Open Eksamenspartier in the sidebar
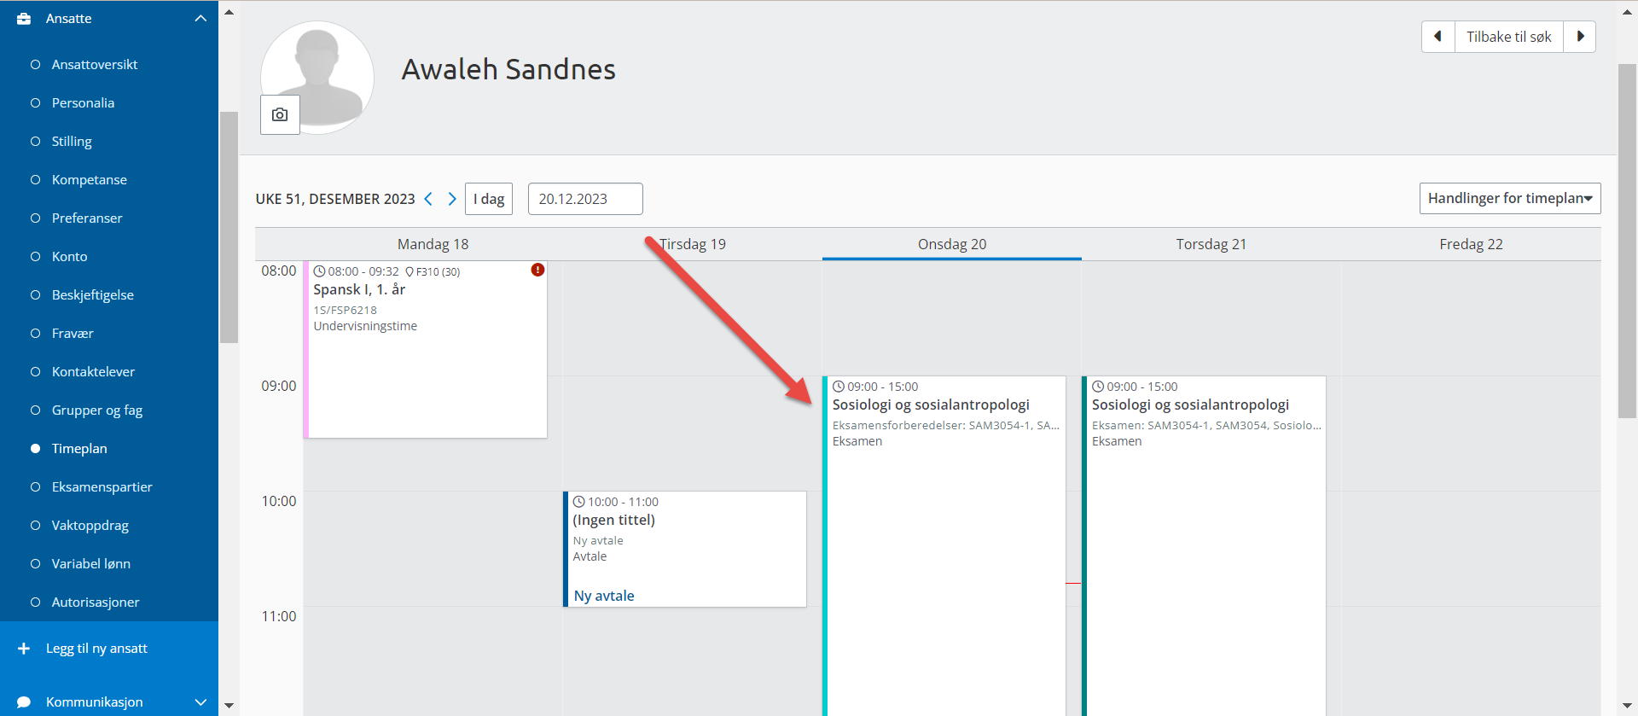The width and height of the screenshot is (1638, 716). pos(102,487)
